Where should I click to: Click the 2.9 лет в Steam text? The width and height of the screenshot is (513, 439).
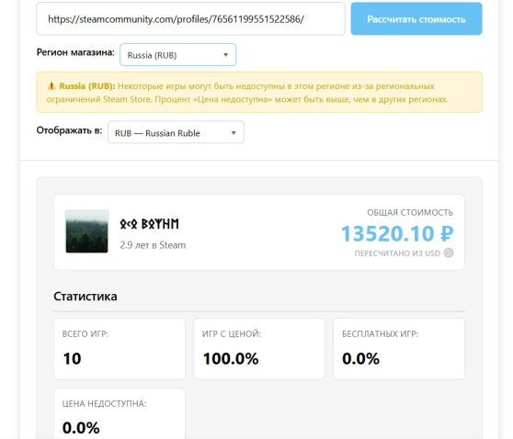click(x=153, y=245)
